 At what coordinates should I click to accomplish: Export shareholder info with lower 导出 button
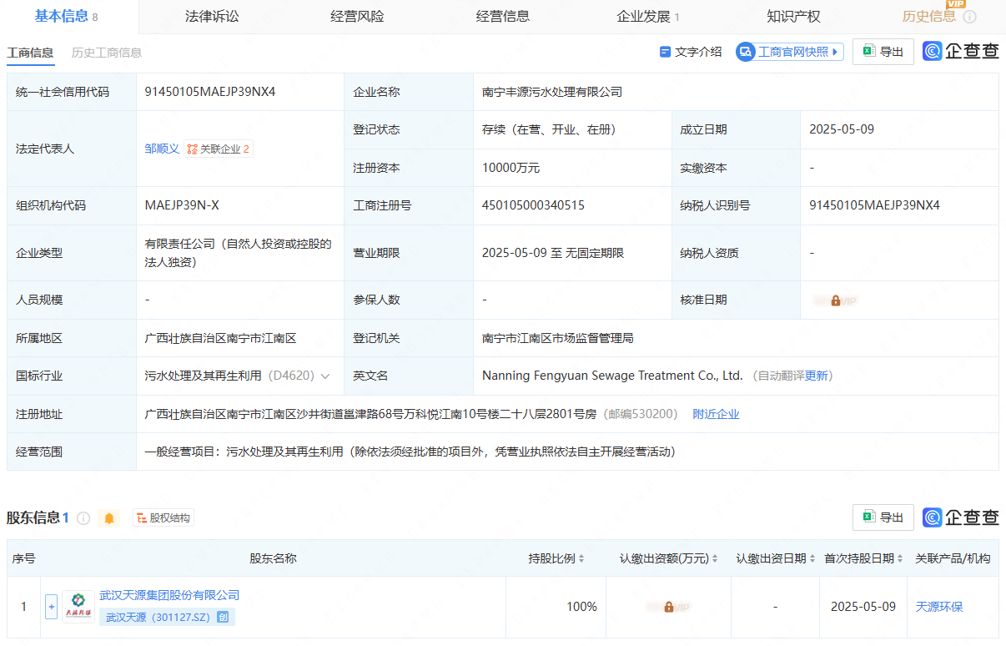883,517
